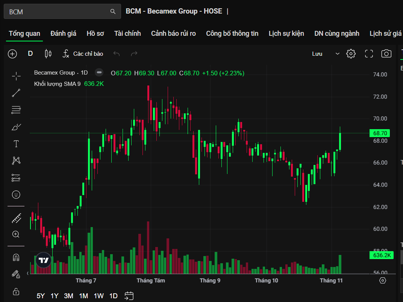Select the text annotation tool

coord(16,144)
